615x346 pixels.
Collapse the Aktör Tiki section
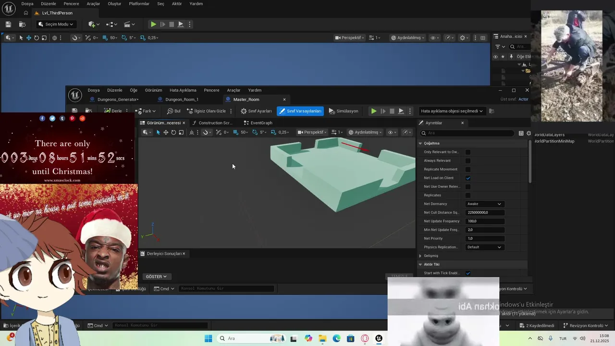coord(420,264)
